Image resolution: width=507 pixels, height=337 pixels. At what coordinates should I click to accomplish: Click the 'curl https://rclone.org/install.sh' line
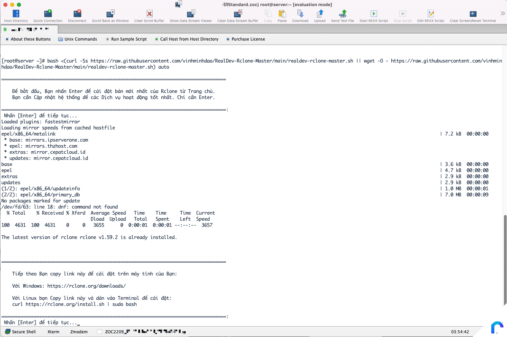(x=74, y=304)
